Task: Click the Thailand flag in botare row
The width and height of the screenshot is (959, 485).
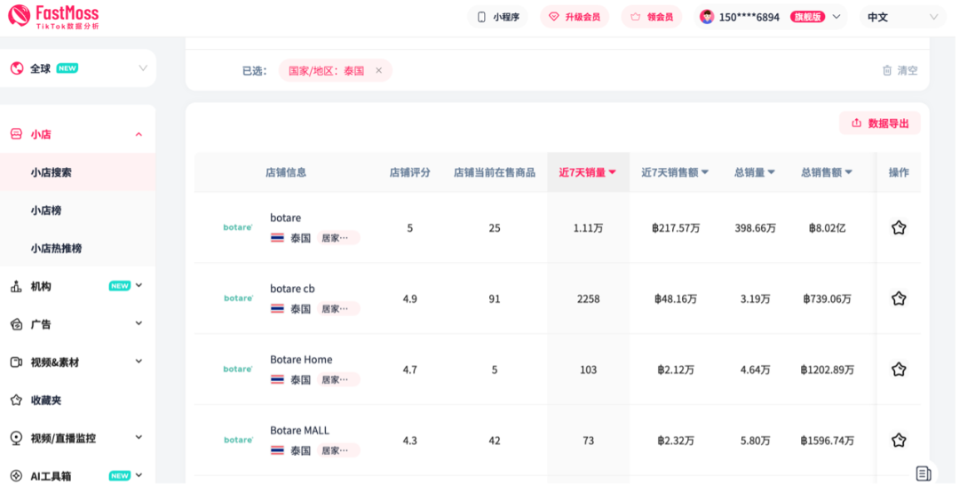Action: (x=277, y=238)
